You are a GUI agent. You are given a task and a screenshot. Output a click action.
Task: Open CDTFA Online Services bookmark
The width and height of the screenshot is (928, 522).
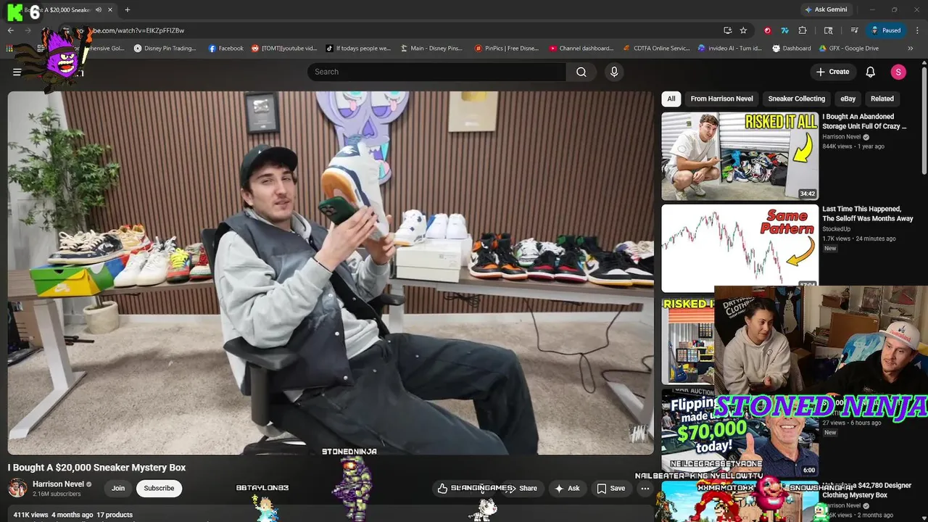656,49
